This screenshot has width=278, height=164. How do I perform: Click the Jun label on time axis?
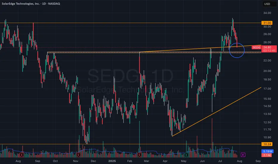tap(202, 161)
